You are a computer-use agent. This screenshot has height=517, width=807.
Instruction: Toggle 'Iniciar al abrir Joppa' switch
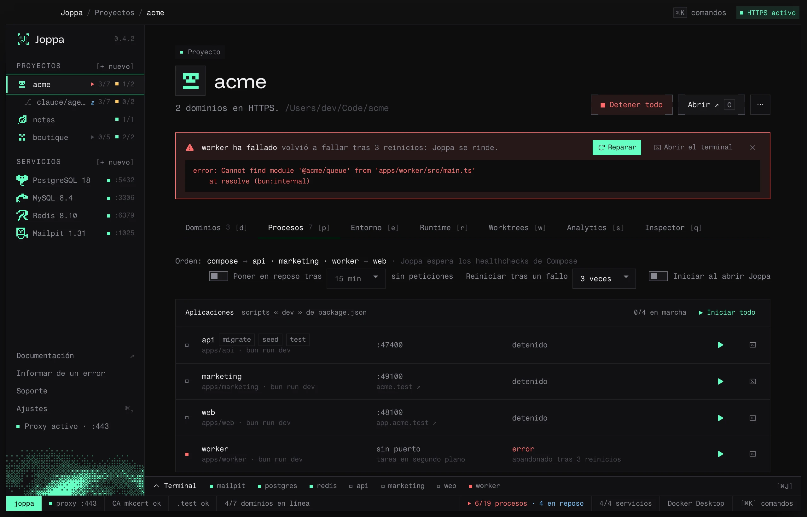[658, 276]
